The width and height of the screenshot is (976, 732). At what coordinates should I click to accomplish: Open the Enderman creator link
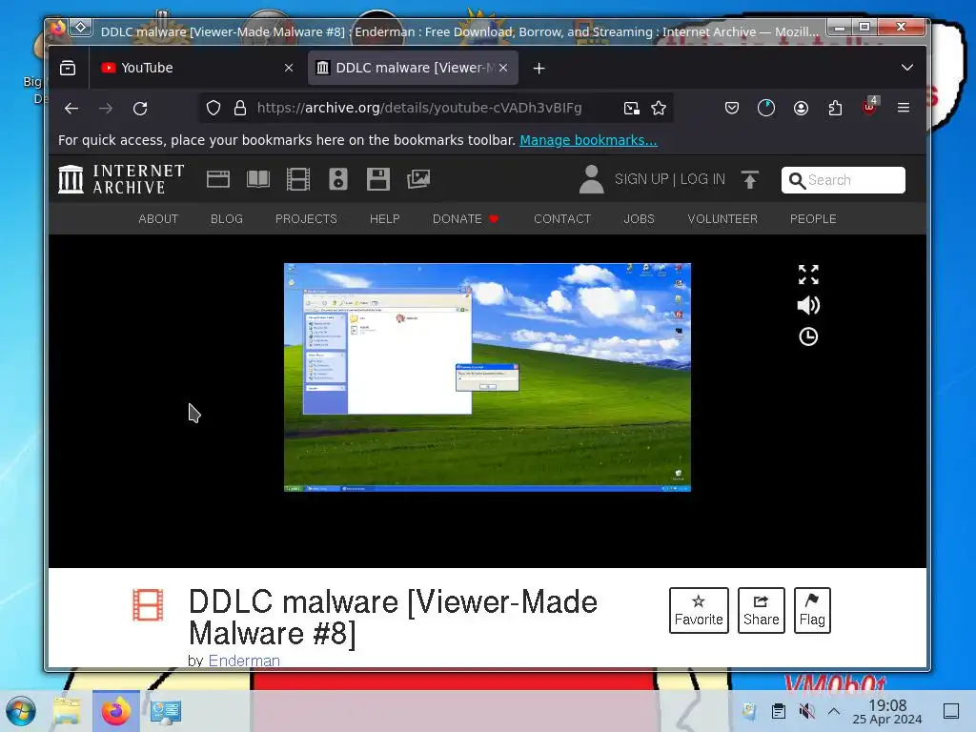244,661
